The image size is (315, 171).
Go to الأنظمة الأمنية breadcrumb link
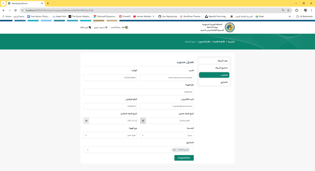(219, 42)
